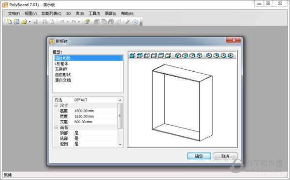Click the 顶部 panel value 是

76,133
